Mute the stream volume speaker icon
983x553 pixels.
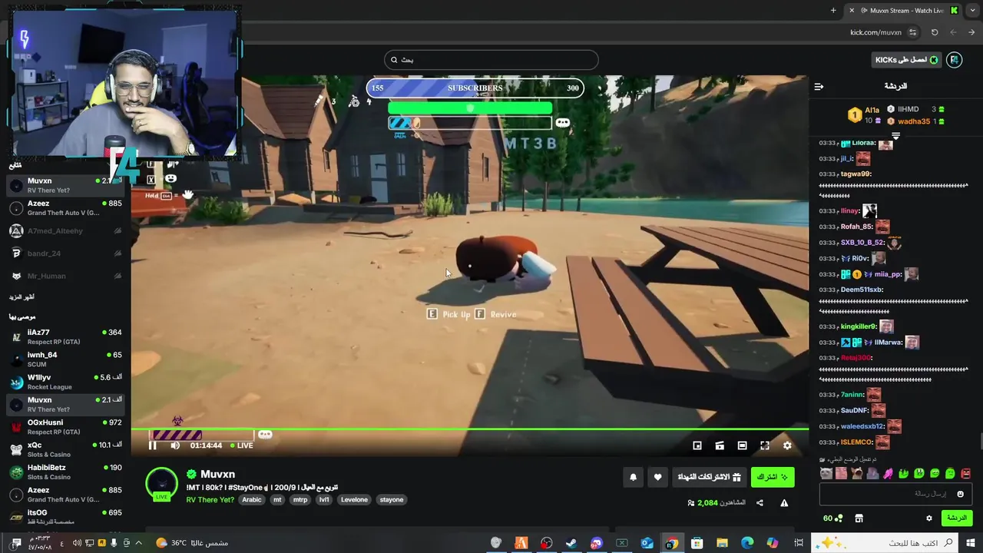(175, 445)
